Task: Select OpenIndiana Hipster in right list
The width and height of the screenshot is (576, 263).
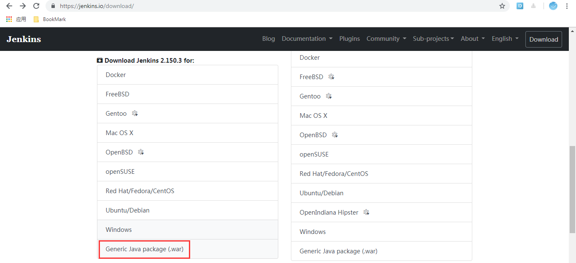Action: tap(382, 213)
